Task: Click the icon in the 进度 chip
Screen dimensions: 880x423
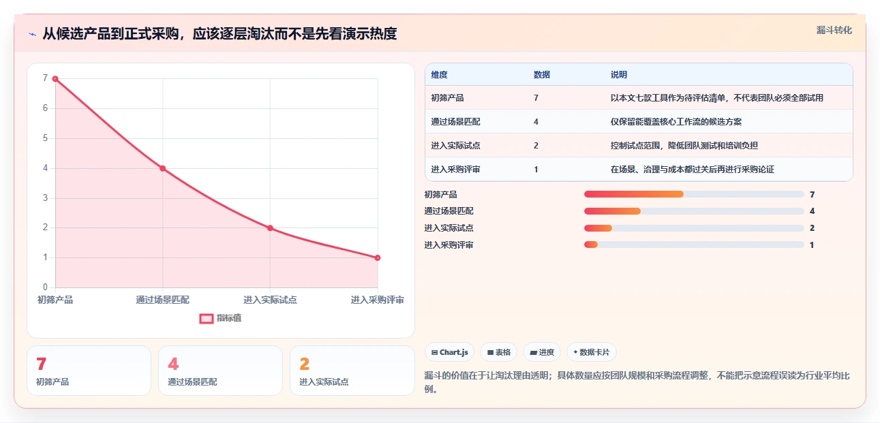Action: (533, 353)
